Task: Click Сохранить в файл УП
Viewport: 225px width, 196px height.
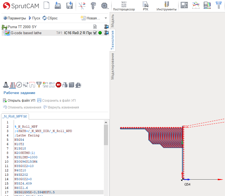Action: [56, 100]
